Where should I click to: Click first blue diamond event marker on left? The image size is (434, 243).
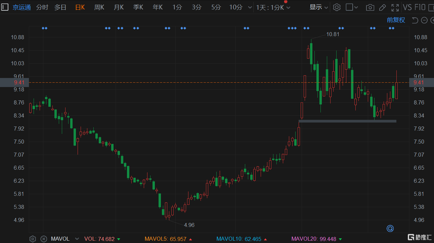pos(45,28)
